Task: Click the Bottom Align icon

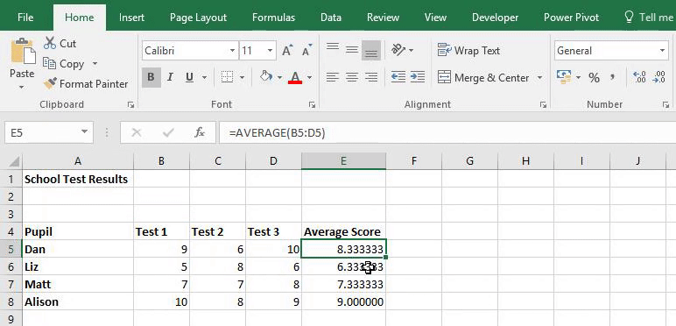Action: tap(371, 51)
